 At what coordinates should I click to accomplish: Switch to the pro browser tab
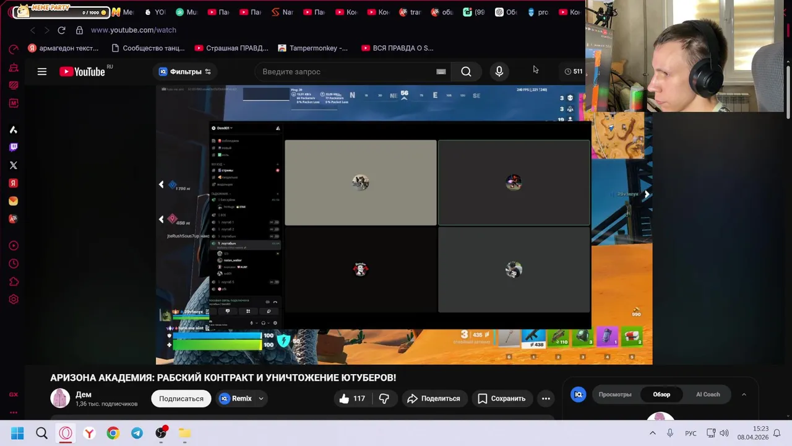(538, 12)
